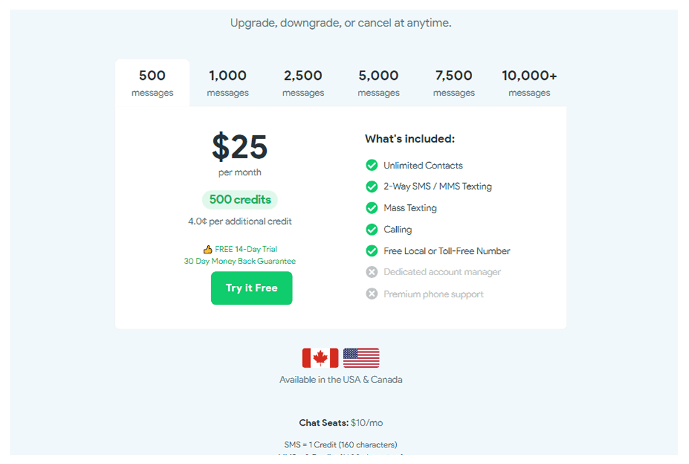Click the currently active 500 messages tab

[152, 83]
